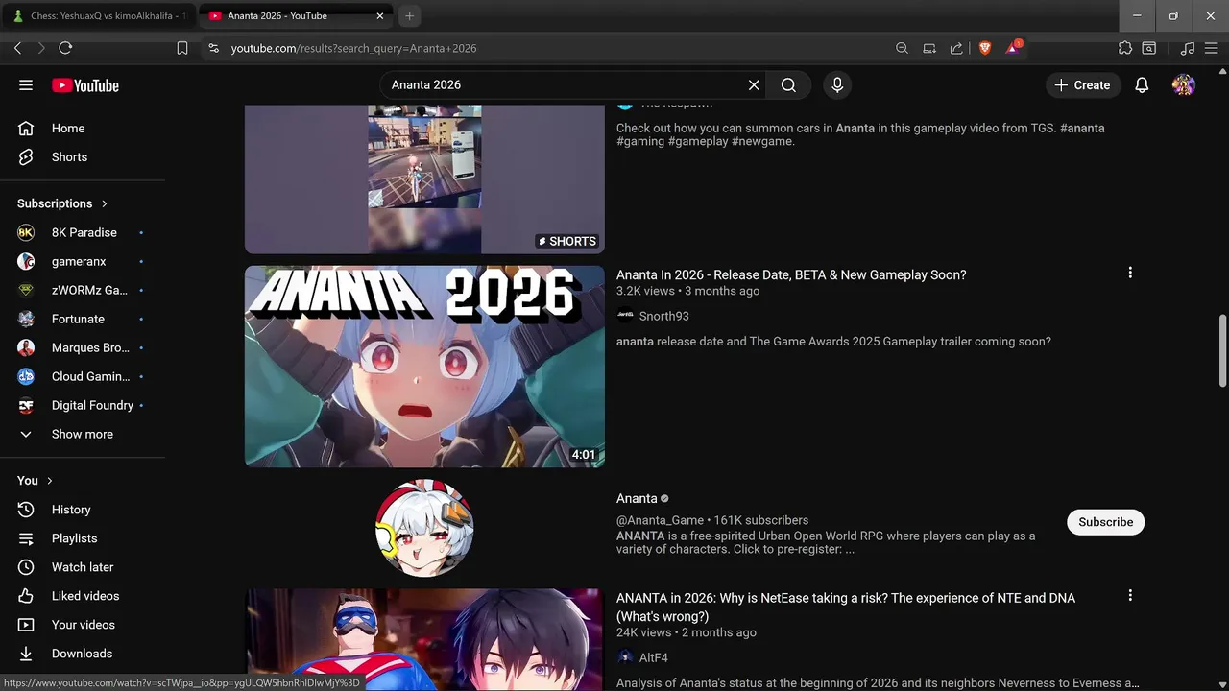Open the Snorth93 channel link
Viewport: 1229px width, 691px height.
click(663, 316)
